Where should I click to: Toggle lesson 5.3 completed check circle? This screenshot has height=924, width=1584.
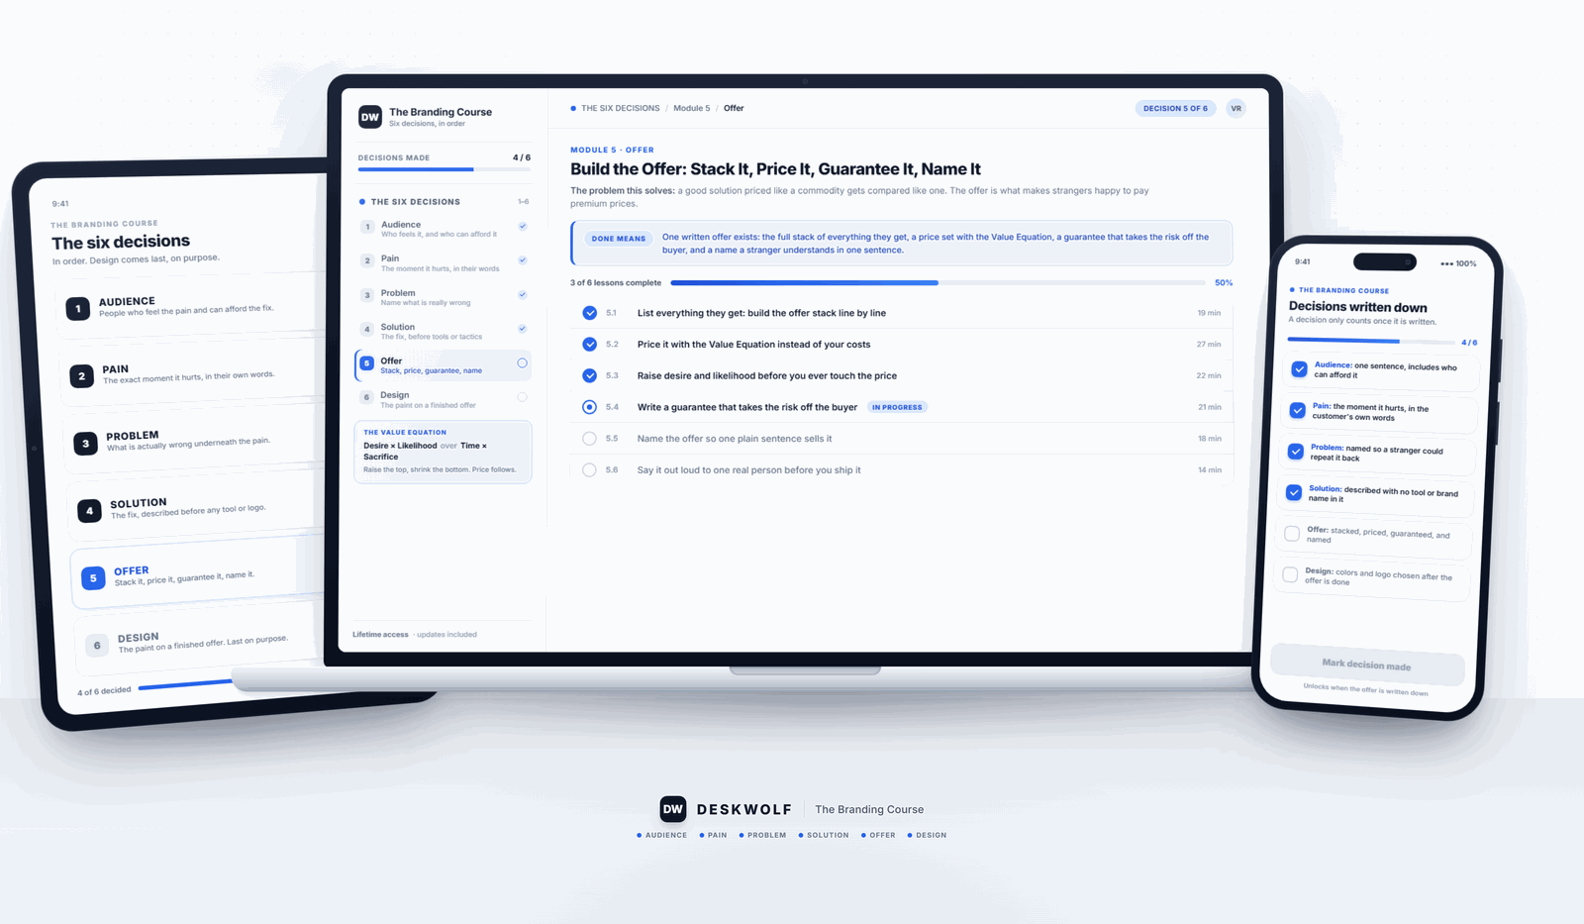(590, 375)
